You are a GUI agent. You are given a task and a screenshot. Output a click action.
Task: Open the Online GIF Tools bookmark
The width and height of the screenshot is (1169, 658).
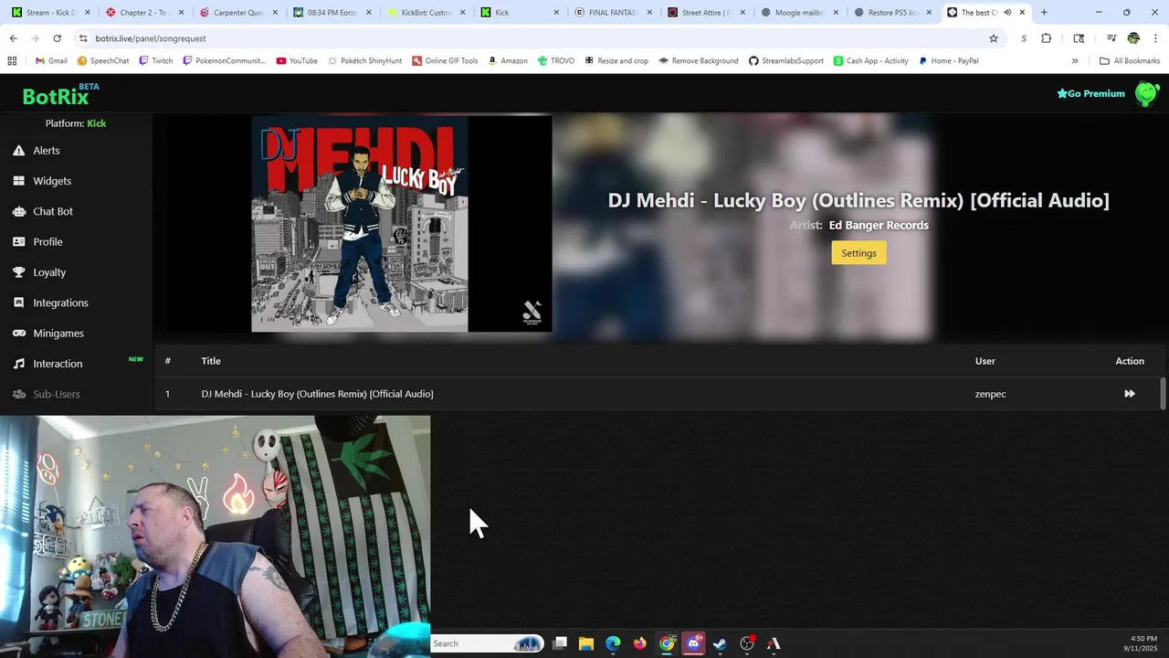tap(445, 61)
